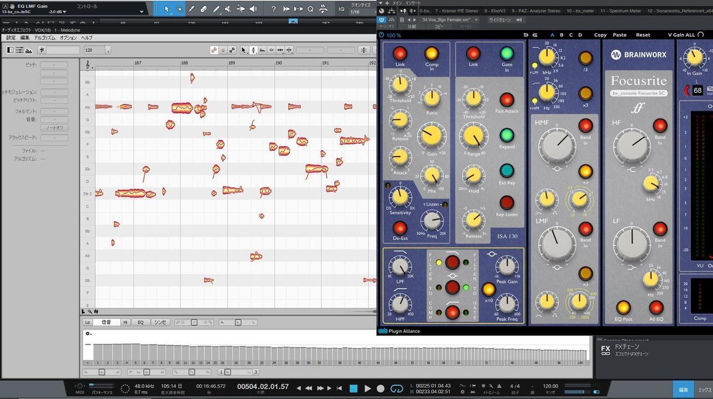Enable the De-Ess button

(400, 228)
